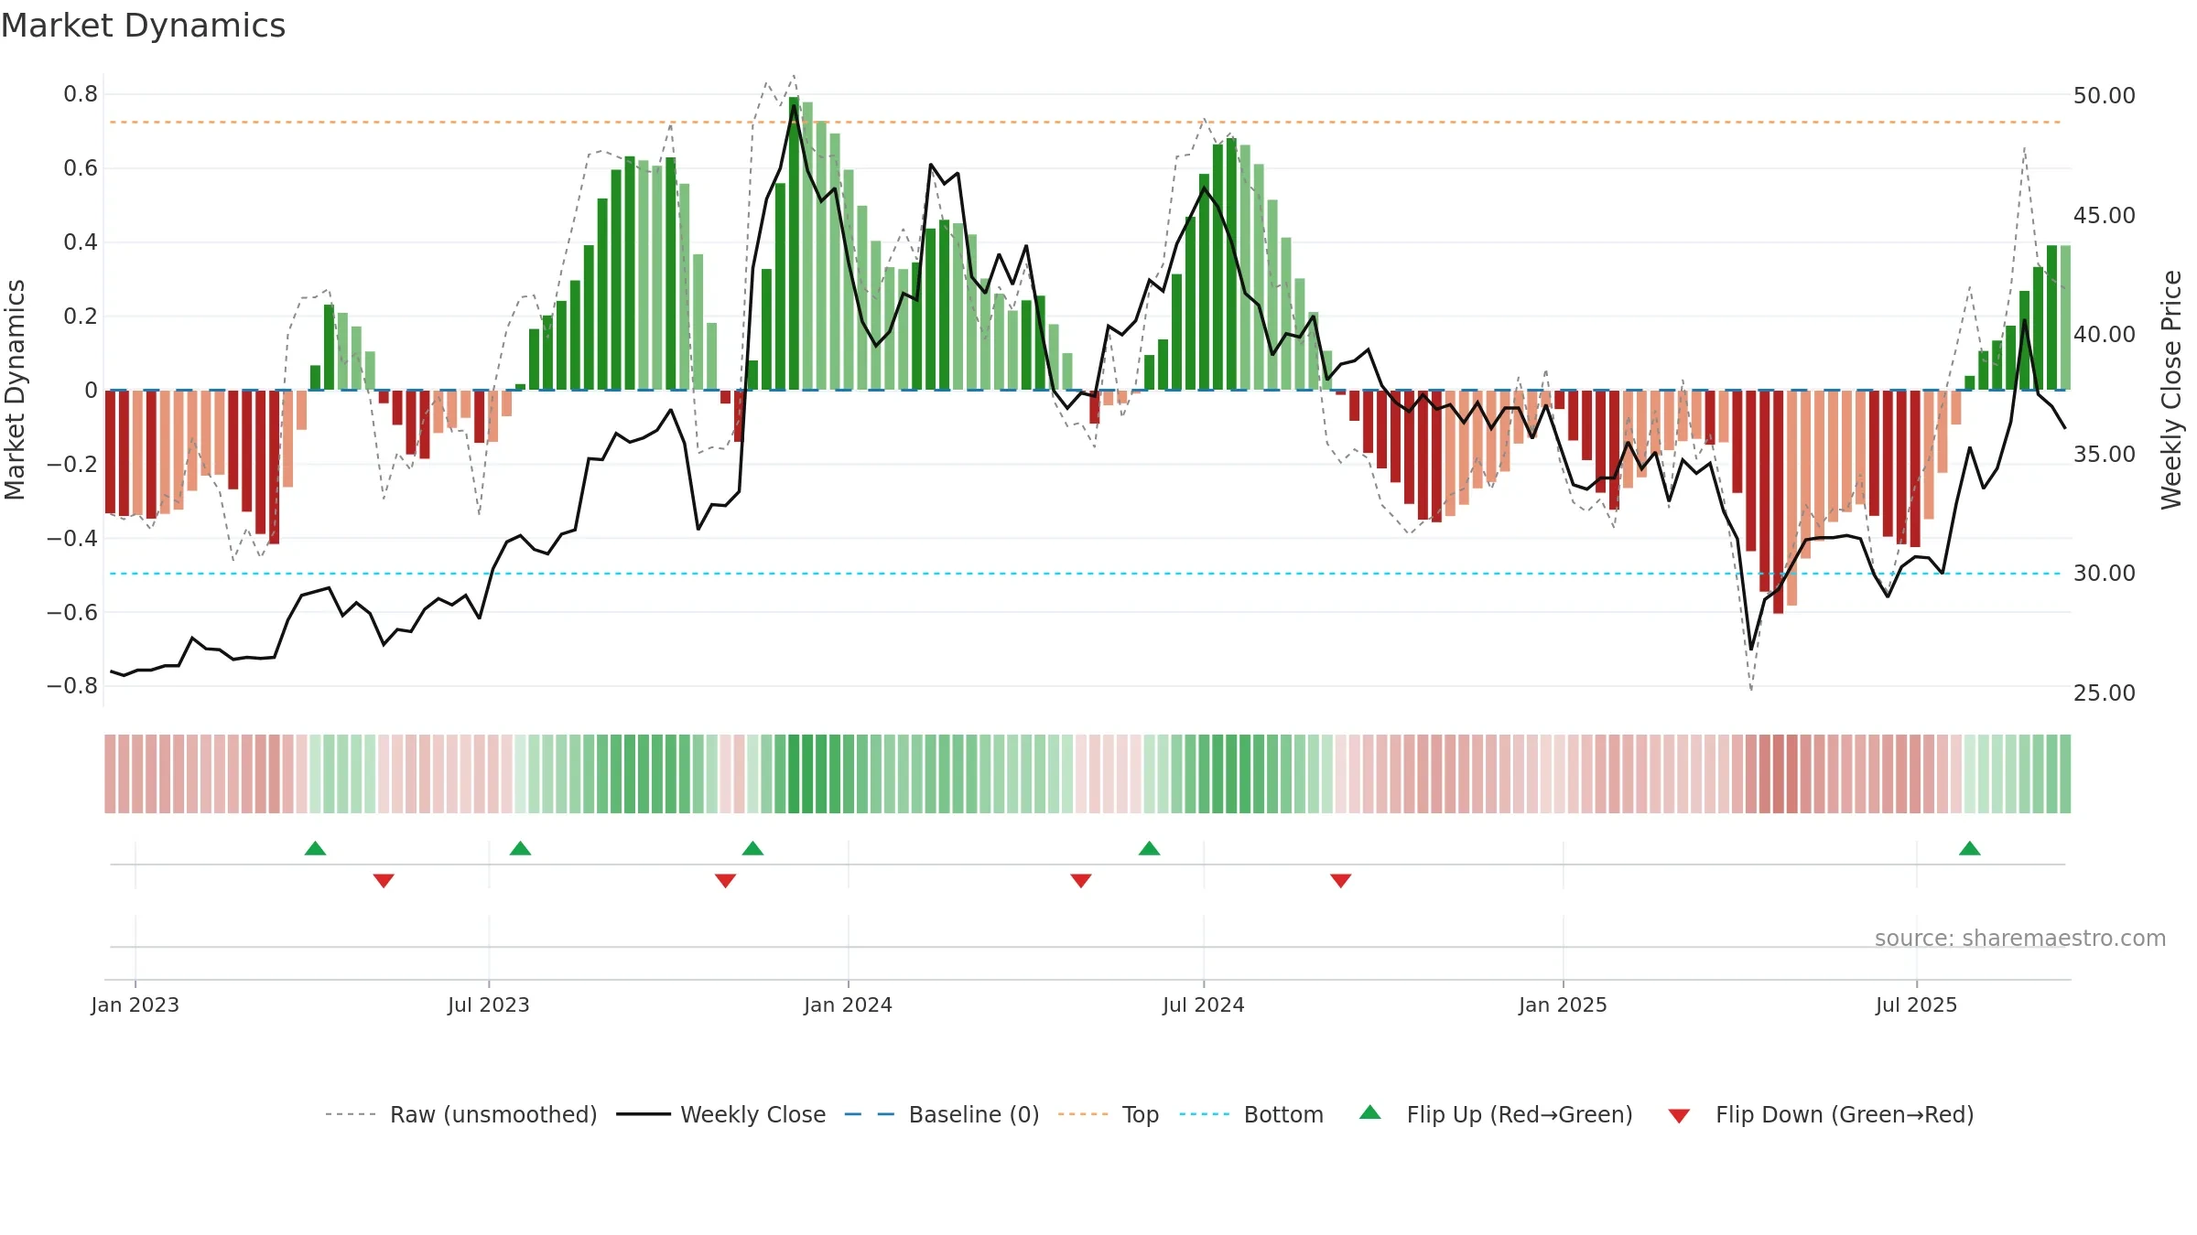Click the green flip-up triangle in the legend

tap(1369, 1112)
